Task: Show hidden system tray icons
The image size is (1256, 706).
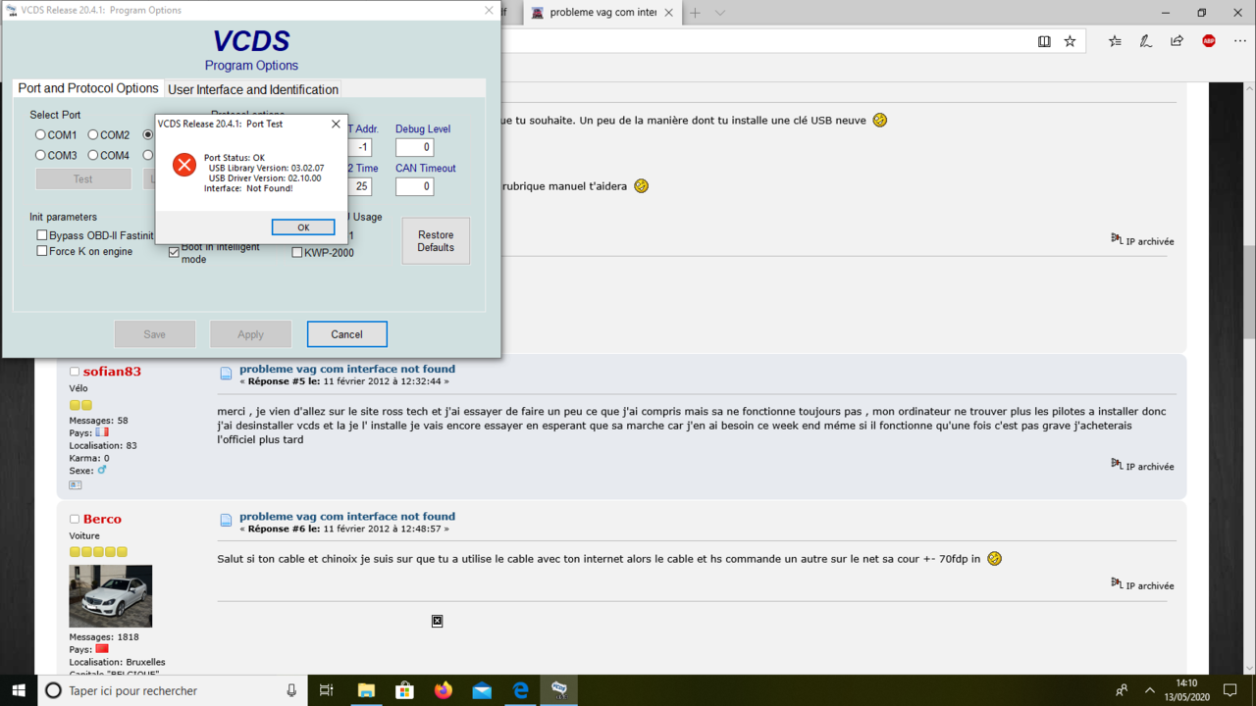Action: (x=1150, y=690)
